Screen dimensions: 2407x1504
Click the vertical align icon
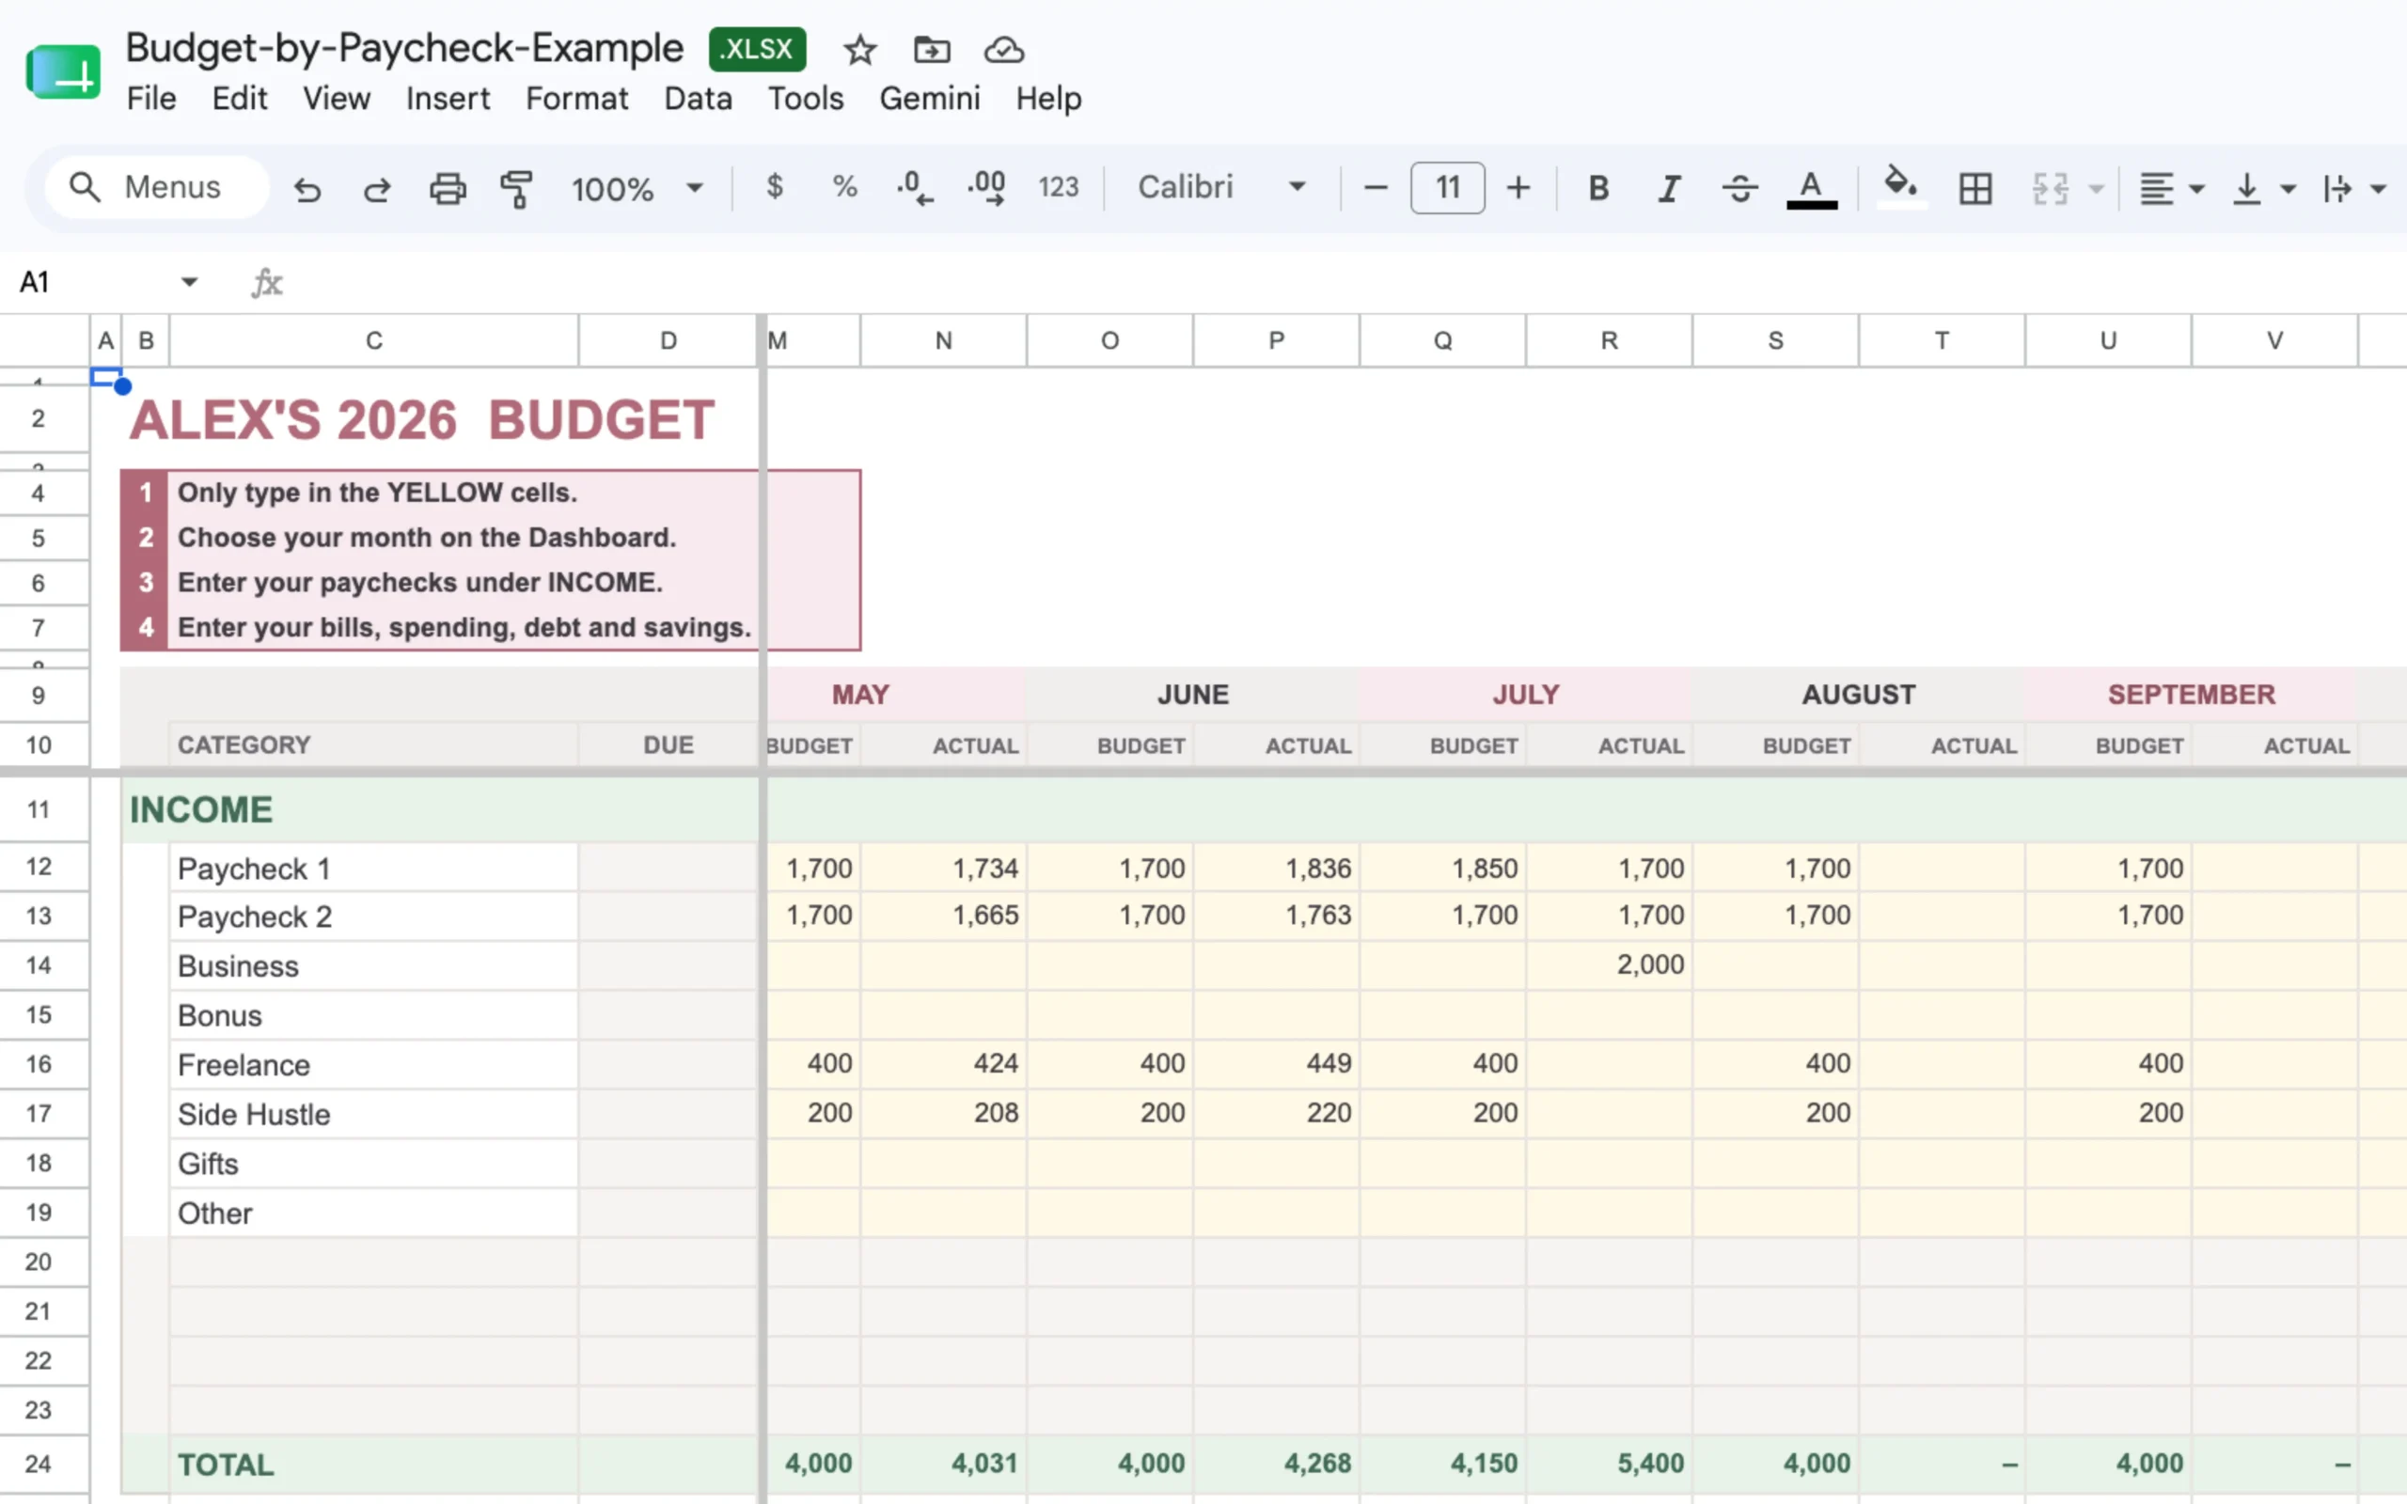(2246, 188)
